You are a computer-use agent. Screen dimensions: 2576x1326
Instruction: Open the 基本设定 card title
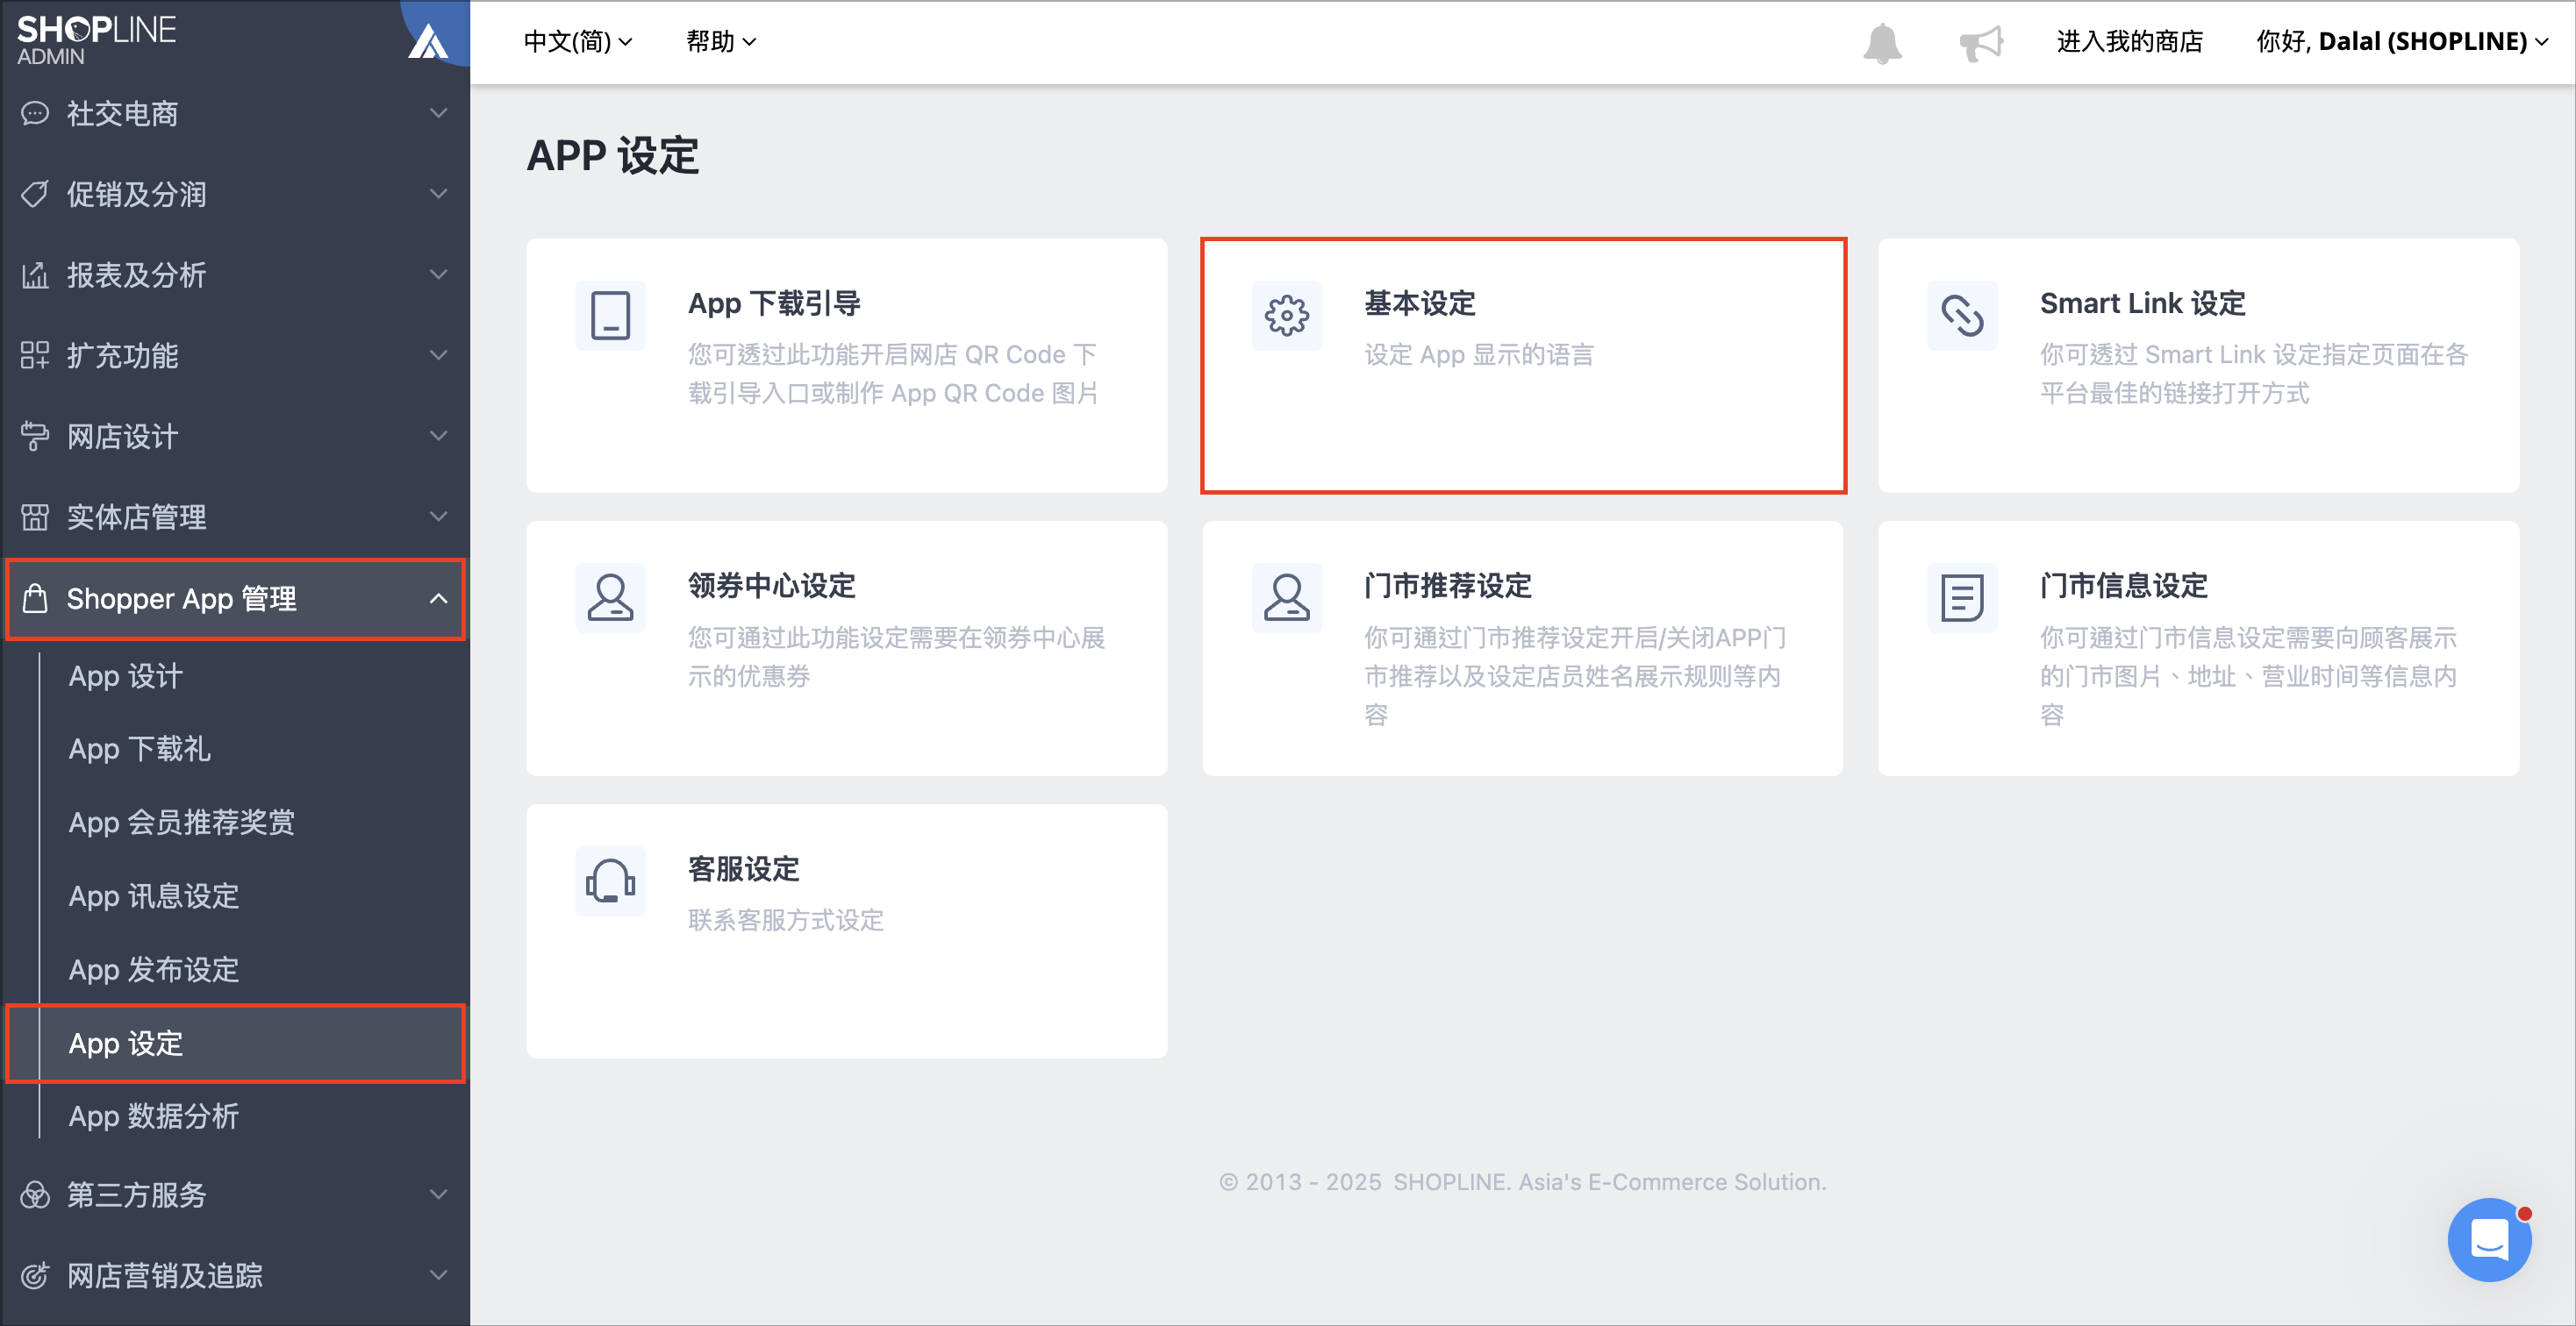(x=1420, y=303)
